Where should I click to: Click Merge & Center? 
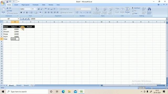tap(66, 13)
